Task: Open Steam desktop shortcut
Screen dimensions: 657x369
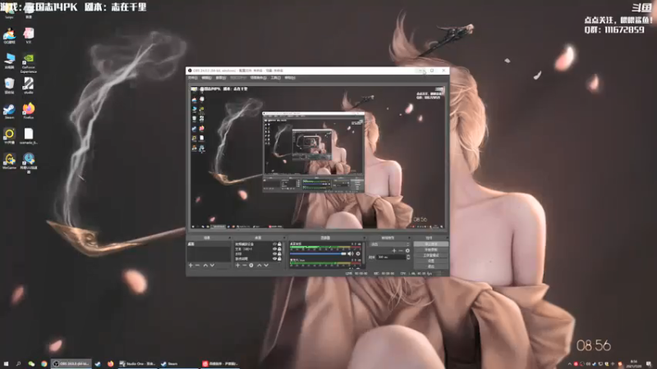Action: pos(9,112)
